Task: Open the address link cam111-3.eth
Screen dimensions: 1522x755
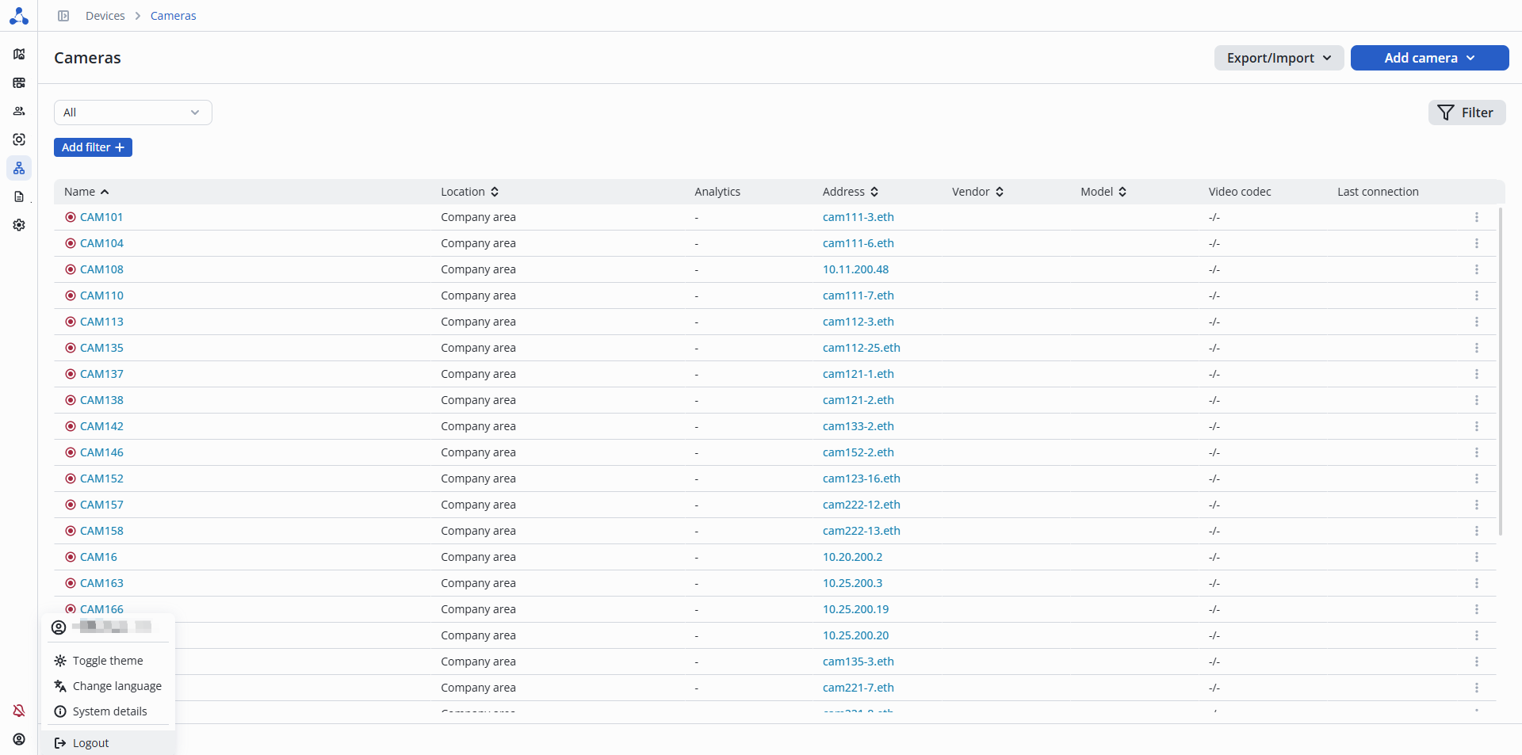Action: [859, 217]
